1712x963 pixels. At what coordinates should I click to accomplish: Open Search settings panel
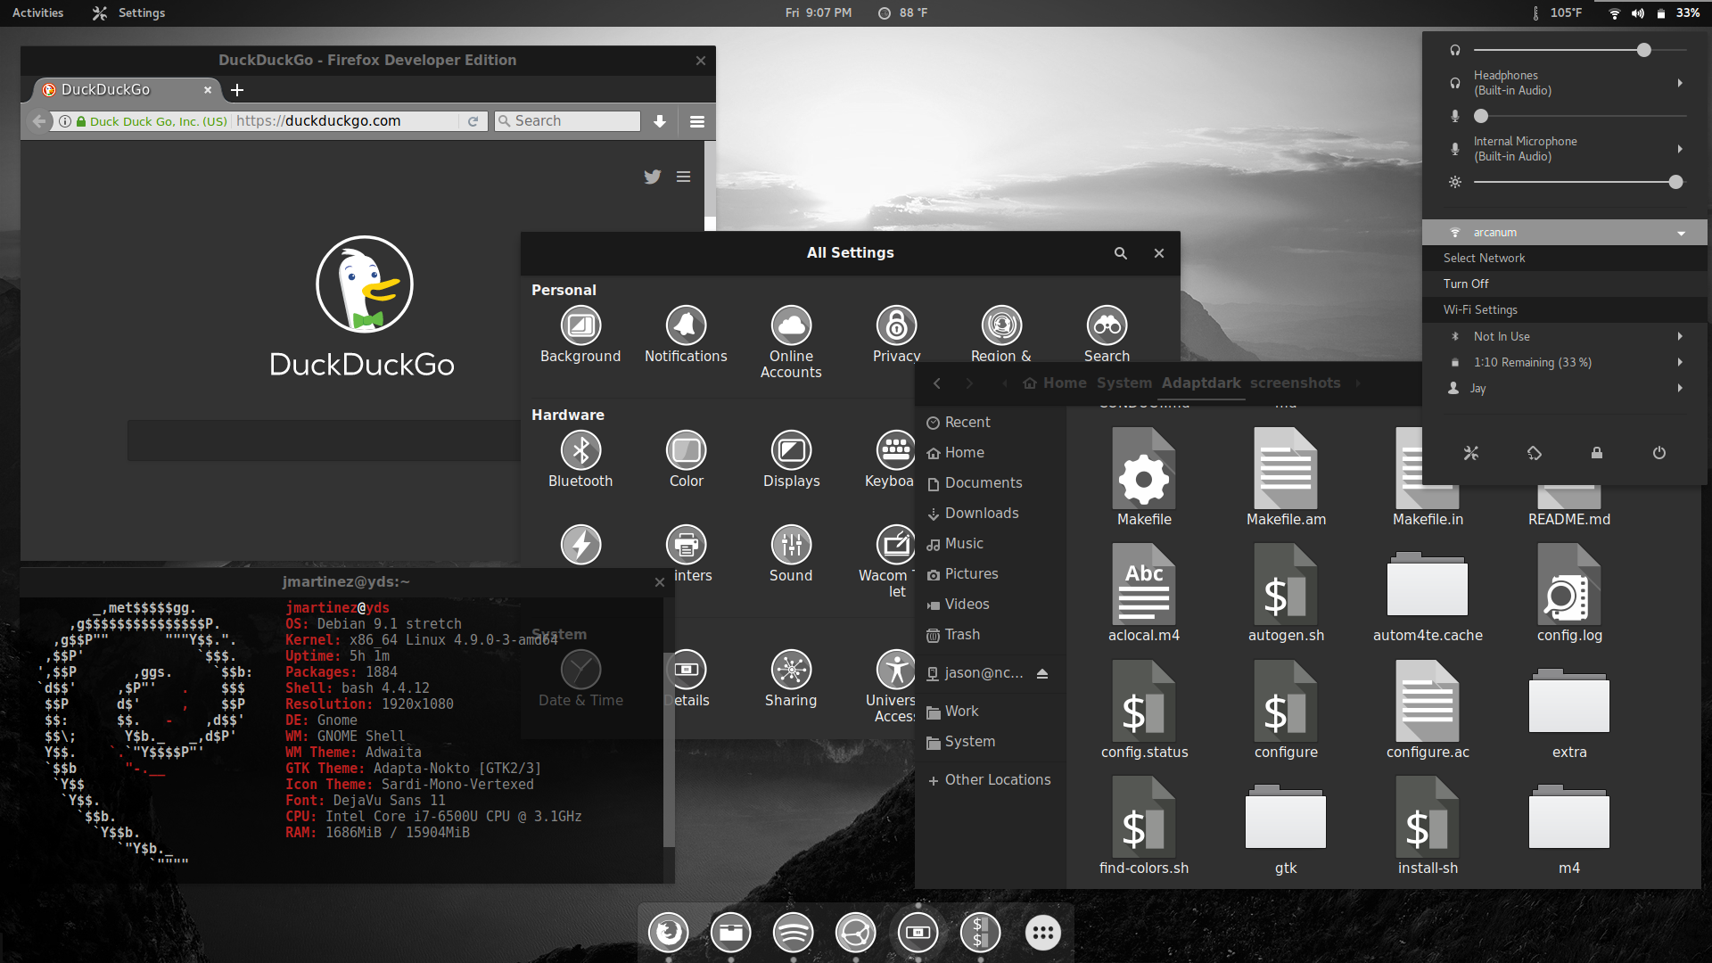pos(1107,335)
